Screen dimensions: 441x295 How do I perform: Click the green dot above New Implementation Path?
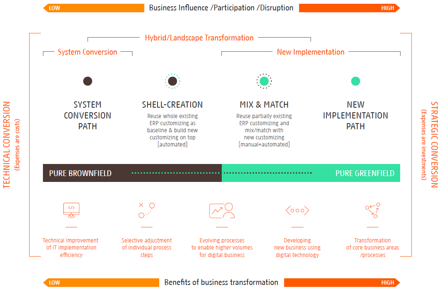356,81
